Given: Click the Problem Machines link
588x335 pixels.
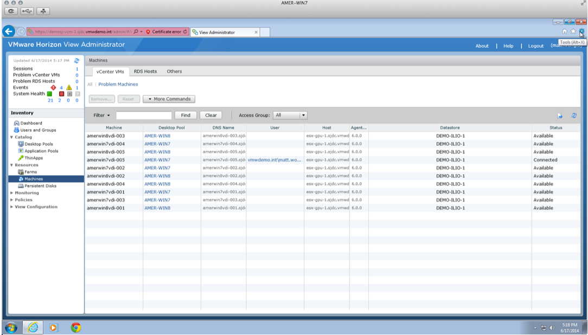Looking at the screenshot, I should pyautogui.click(x=118, y=85).
